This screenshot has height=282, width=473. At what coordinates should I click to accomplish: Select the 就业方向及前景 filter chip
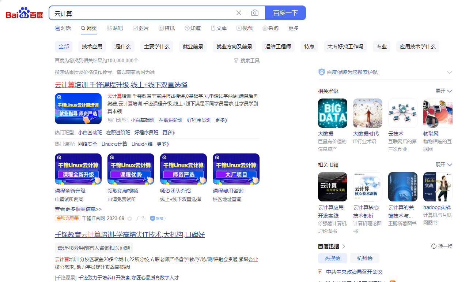click(234, 47)
